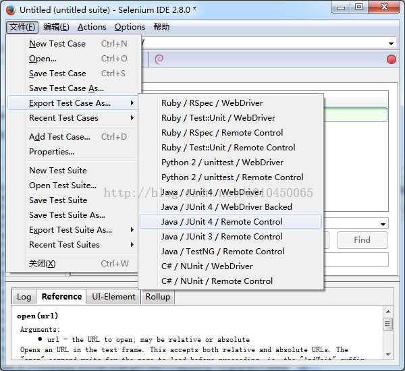405x371 pixels.
Task: Export as Java / JUnit 3 / Remote Control
Action: click(231, 237)
